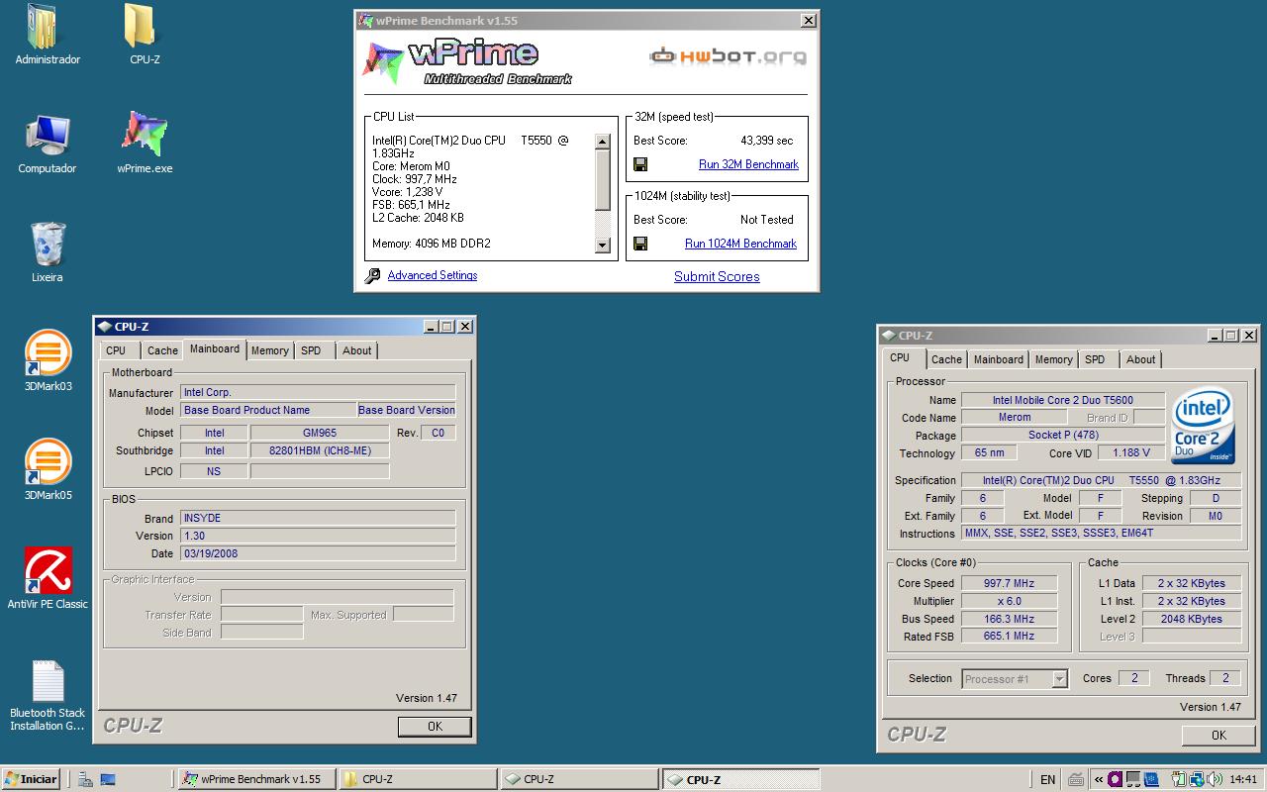
Task: Click the CPU List scrollbar down arrow
Action: pos(603,246)
